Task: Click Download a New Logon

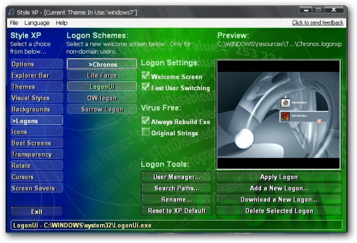Action: 279,200
